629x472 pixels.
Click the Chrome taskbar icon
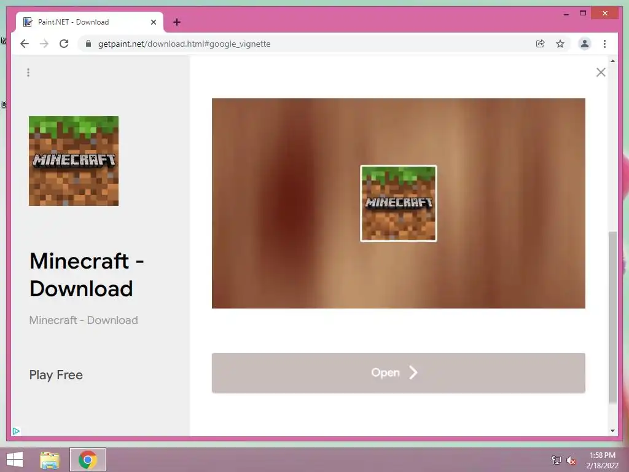point(88,460)
